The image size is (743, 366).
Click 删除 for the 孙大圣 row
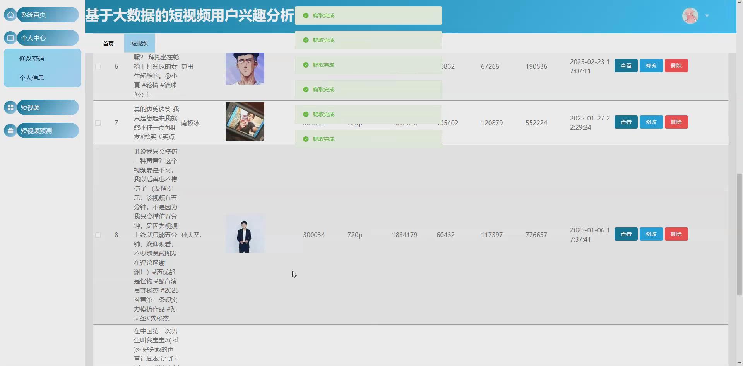pos(676,234)
